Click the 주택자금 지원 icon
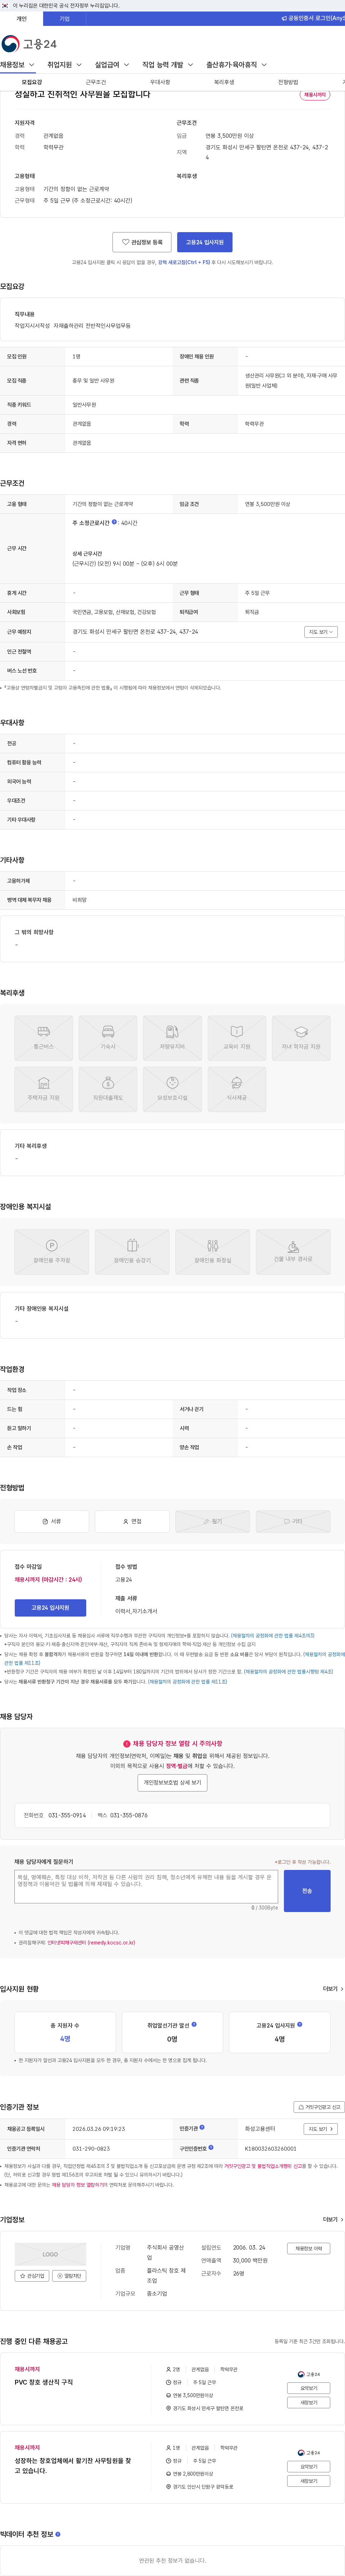 click(x=44, y=1089)
